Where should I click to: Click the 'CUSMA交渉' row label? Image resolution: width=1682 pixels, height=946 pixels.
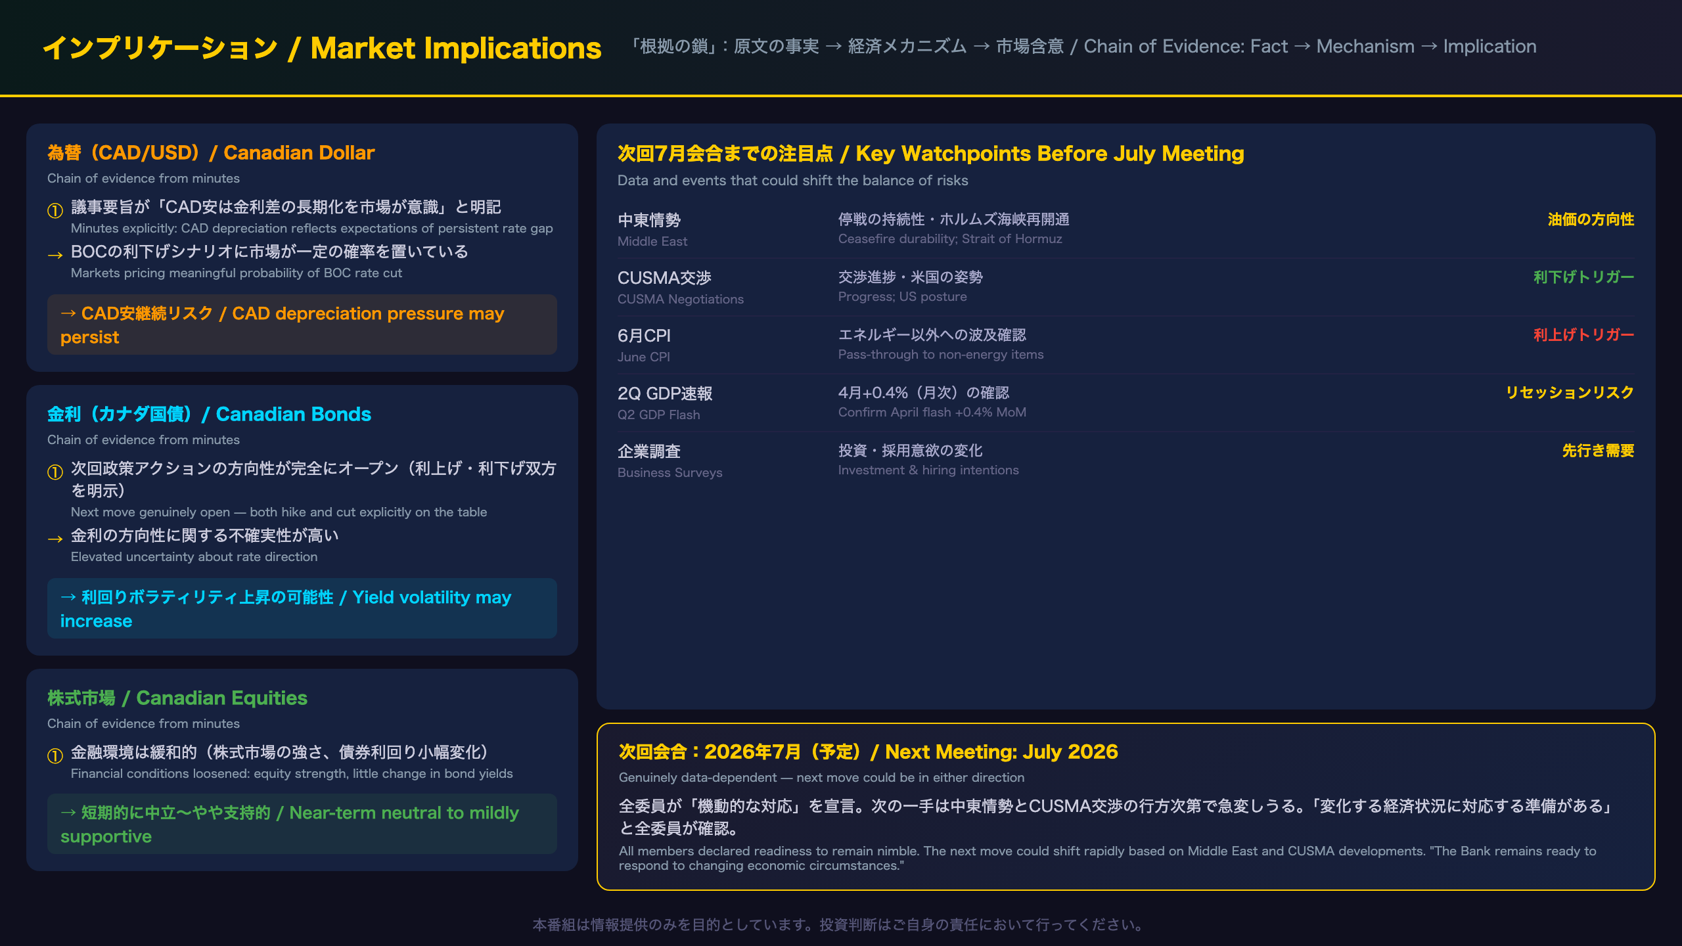coord(664,278)
